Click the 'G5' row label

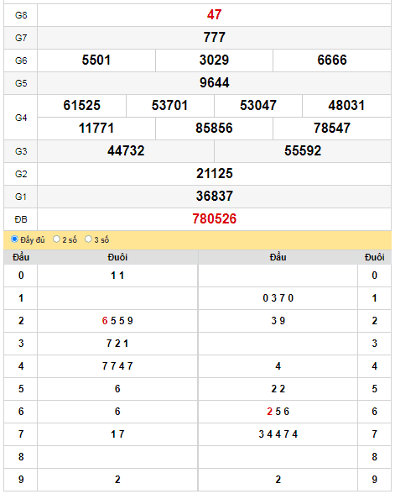[x=21, y=83]
